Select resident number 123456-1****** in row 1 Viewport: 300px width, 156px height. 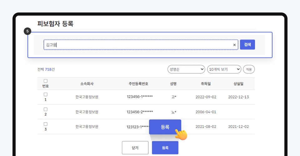(x=140, y=97)
